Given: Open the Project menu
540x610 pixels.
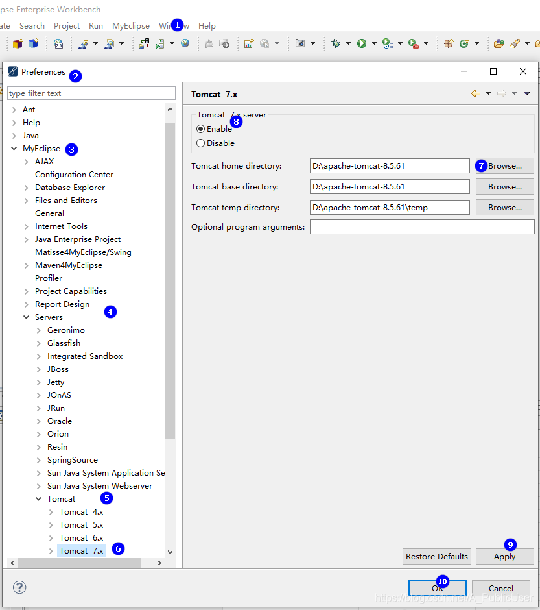Looking at the screenshot, I should (x=67, y=26).
